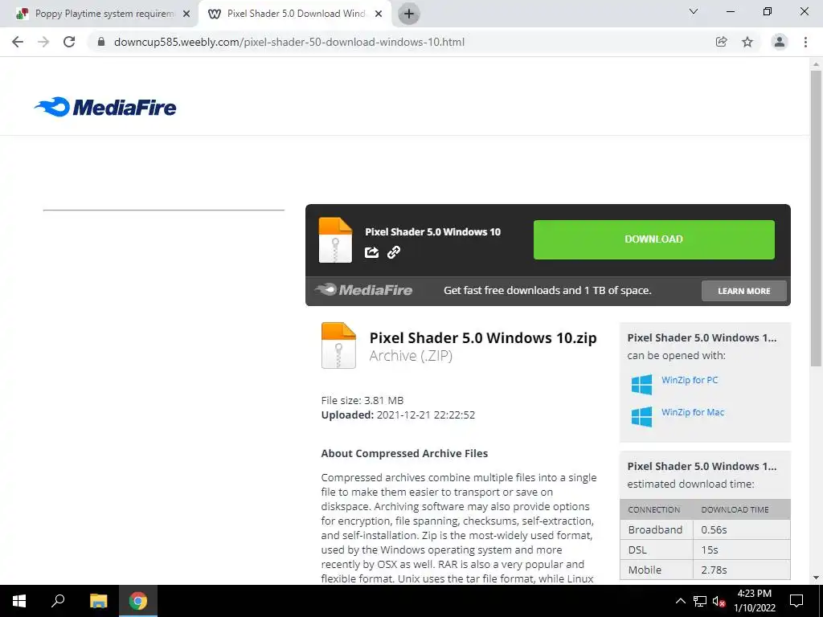
Task: Click About Compressed Archive Files heading
Action: [x=405, y=453]
